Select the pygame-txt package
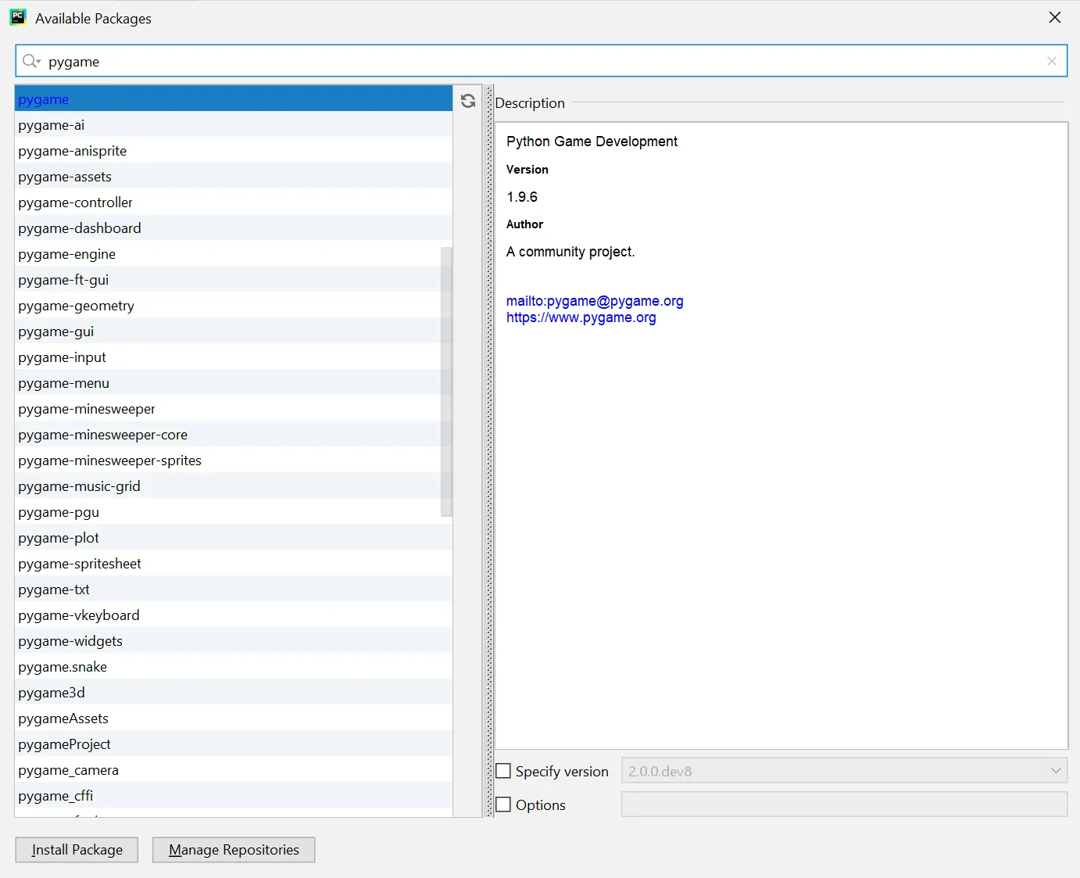 (234, 590)
